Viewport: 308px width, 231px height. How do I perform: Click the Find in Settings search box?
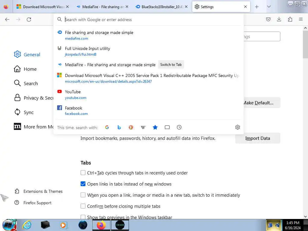(262, 36)
